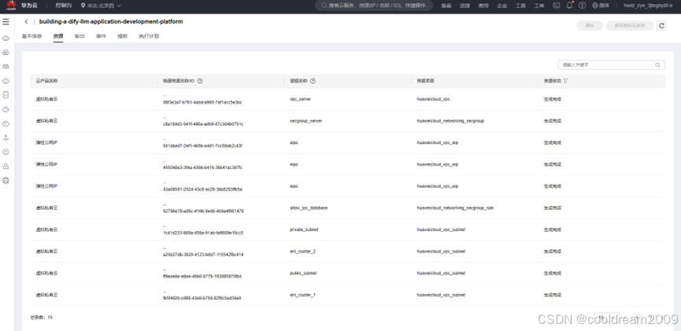The image size is (681, 331).
Task: Click the 删除 button
Action: click(590, 26)
